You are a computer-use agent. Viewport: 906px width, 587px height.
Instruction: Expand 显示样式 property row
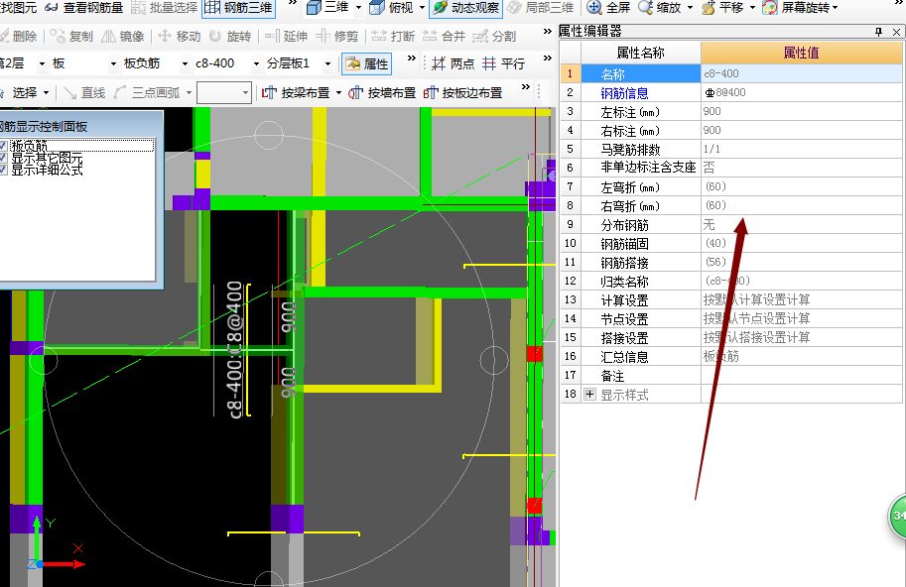(x=589, y=395)
